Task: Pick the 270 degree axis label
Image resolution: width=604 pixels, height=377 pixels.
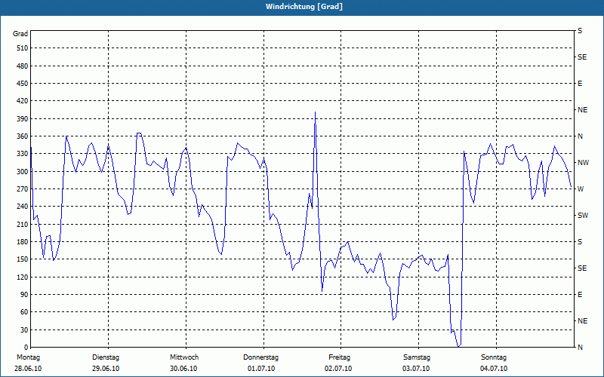Action: [x=23, y=189]
